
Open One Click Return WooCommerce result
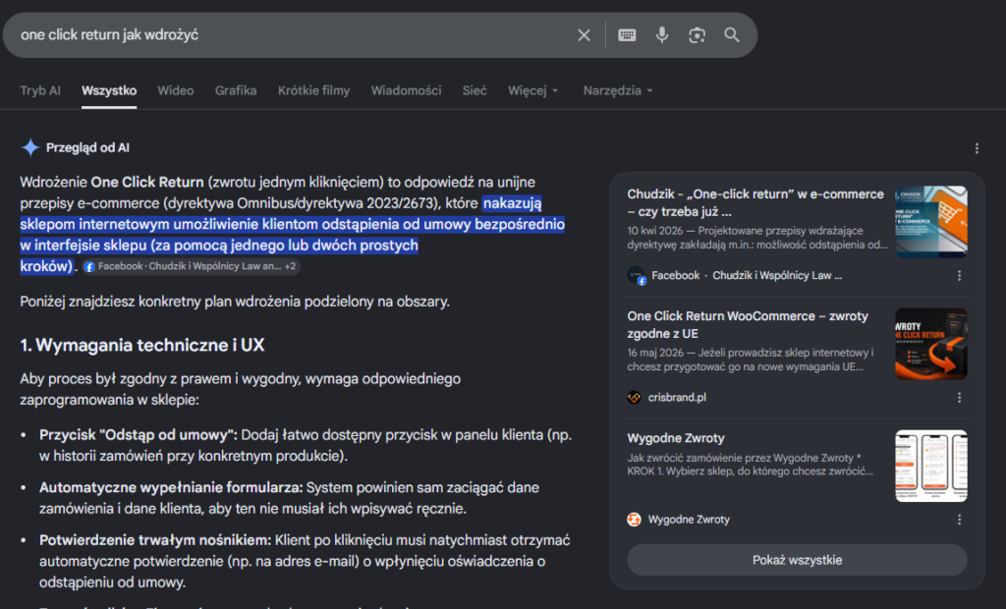[748, 325]
